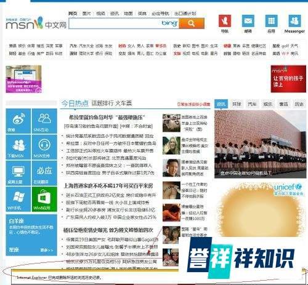Click the purple laptop promo banner

[x=23, y=79]
